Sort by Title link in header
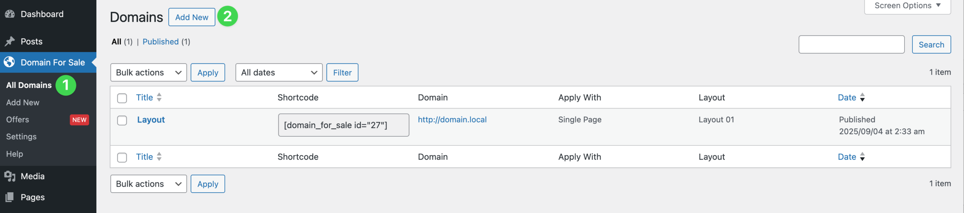This screenshot has height=213, width=964. [x=145, y=97]
